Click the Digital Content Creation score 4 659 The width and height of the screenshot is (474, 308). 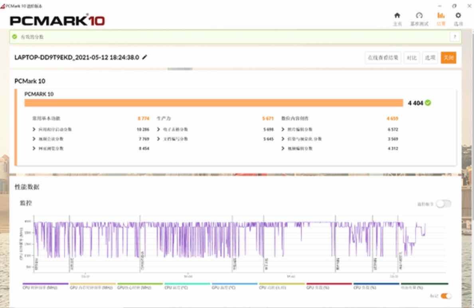pyautogui.click(x=392, y=119)
